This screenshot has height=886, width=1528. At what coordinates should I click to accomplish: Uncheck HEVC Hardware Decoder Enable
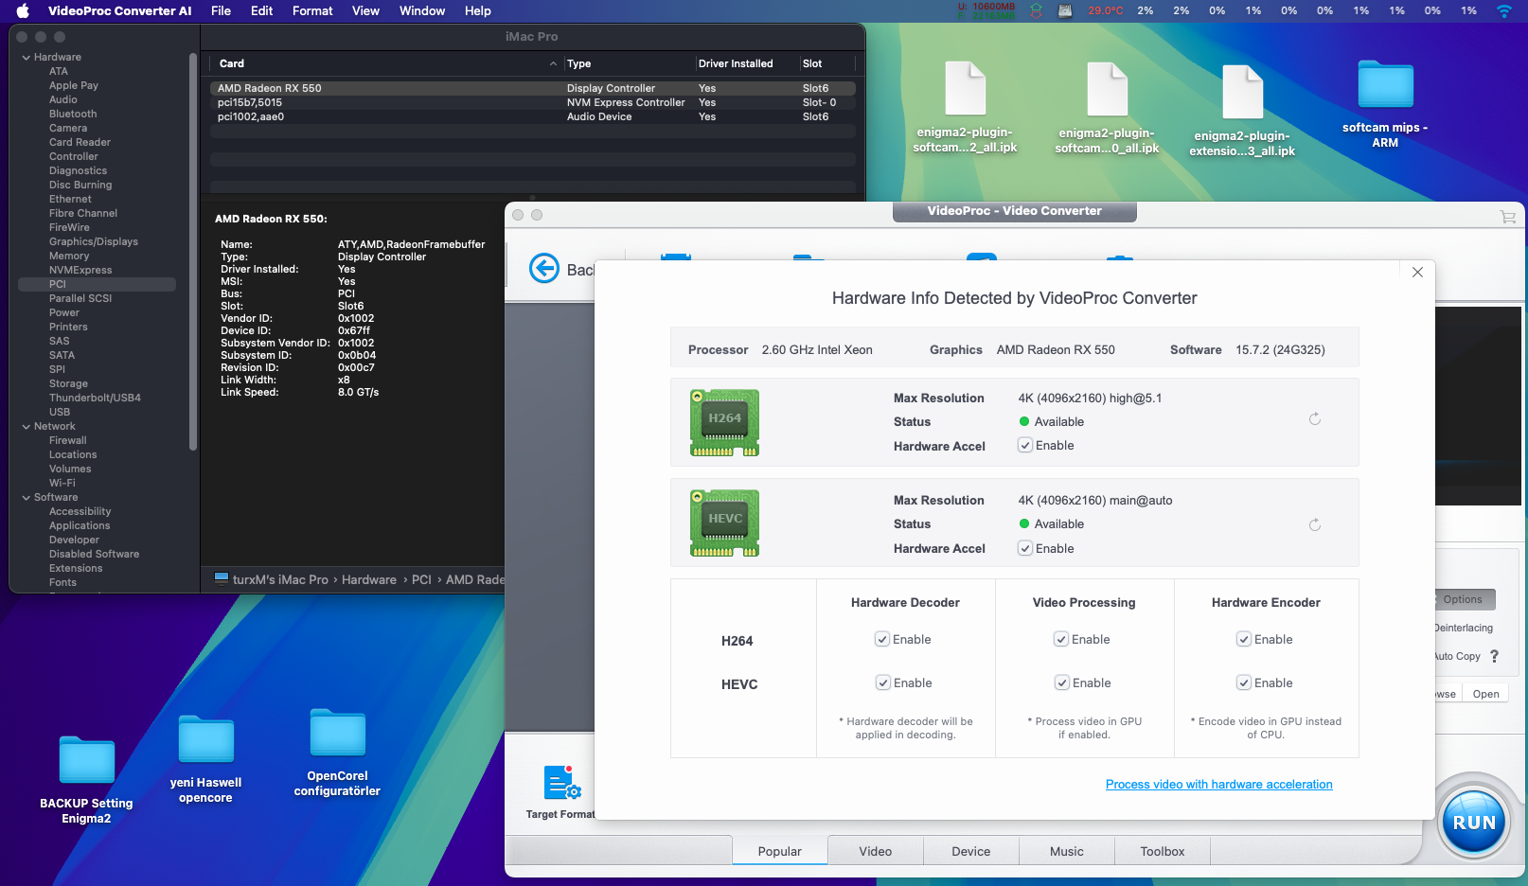[x=883, y=683]
